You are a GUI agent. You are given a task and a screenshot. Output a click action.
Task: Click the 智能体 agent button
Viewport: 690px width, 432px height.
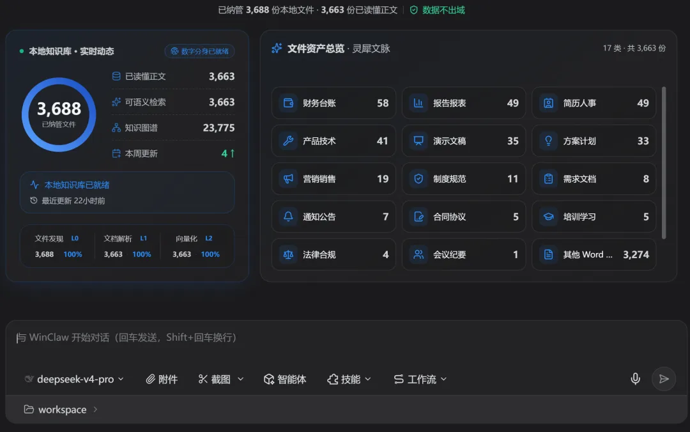click(285, 379)
